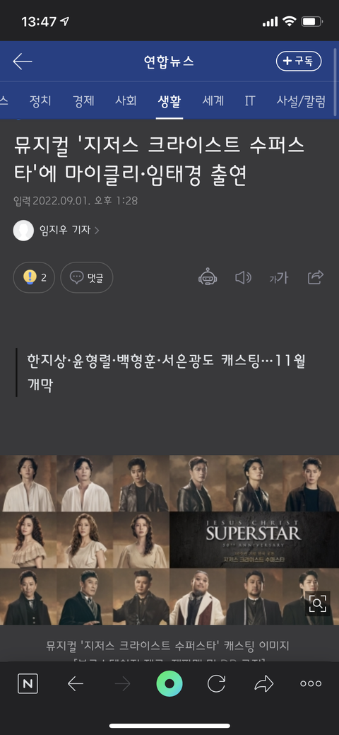Go back using the header arrow
Image resolution: width=339 pixels, height=735 pixels.
tap(23, 62)
